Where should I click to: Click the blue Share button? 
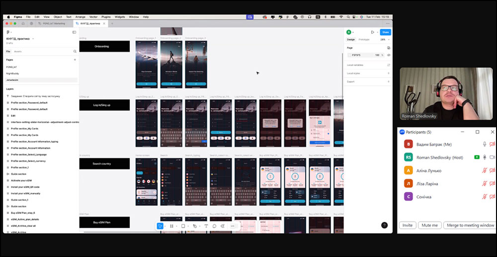[x=385, y=32]
